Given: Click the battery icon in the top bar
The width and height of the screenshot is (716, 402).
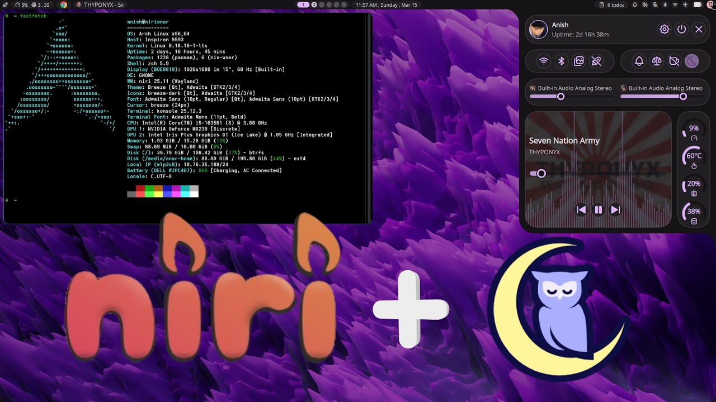Looking at the screenshot, I should (x=697, y=4).
